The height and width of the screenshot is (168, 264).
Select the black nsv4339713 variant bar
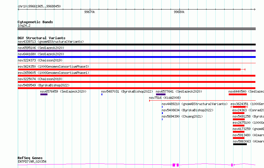coord(136,45)
